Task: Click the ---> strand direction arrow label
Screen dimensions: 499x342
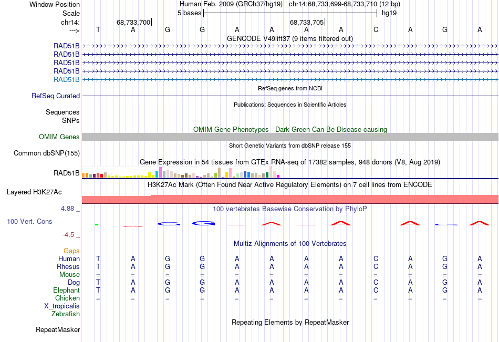Action: (74, 30)
